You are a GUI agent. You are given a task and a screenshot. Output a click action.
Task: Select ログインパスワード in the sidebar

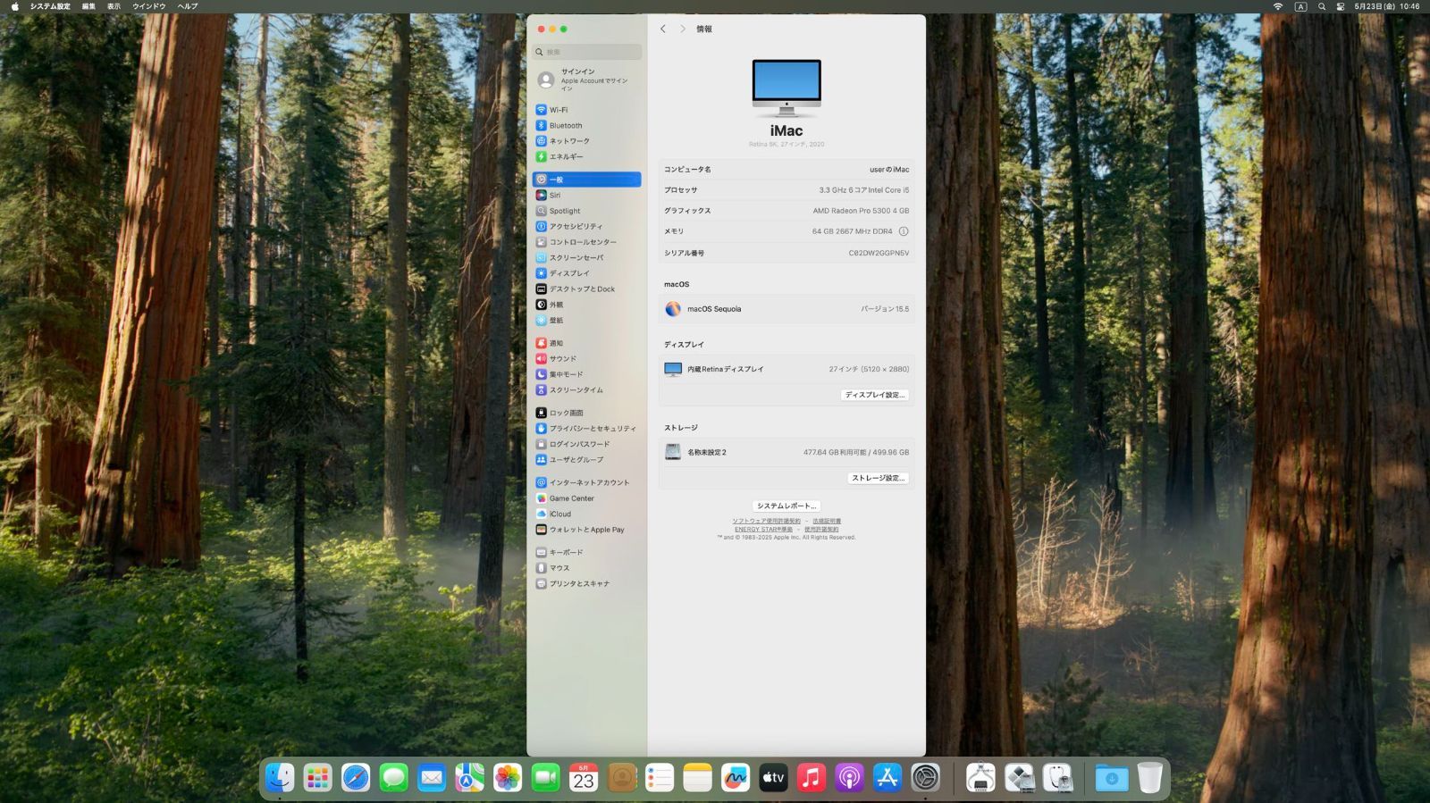pos(586,444)
